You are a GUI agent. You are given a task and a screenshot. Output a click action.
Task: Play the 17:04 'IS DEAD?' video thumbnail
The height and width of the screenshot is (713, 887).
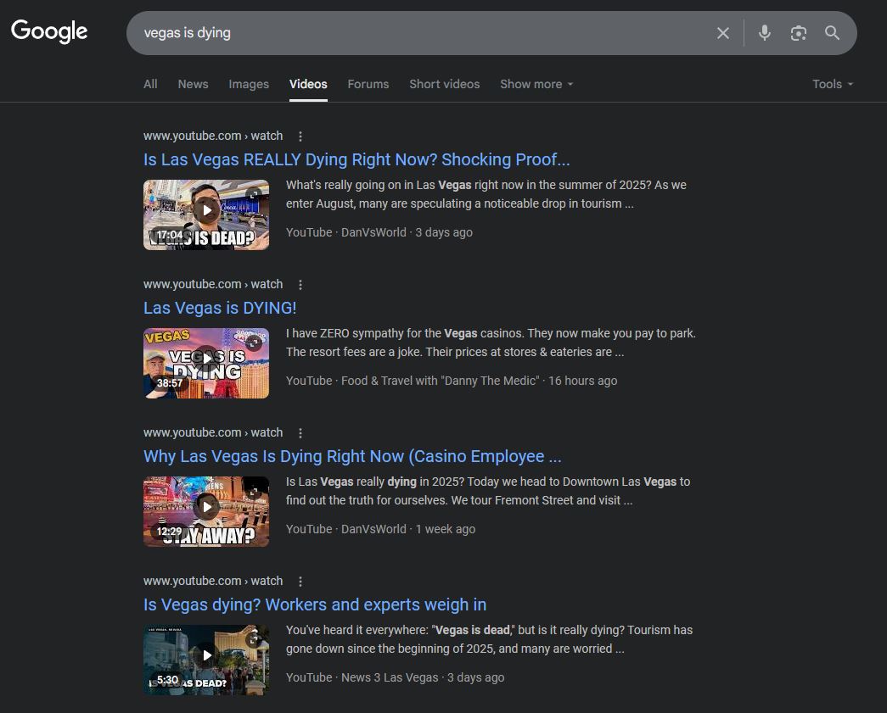point(206,214)
